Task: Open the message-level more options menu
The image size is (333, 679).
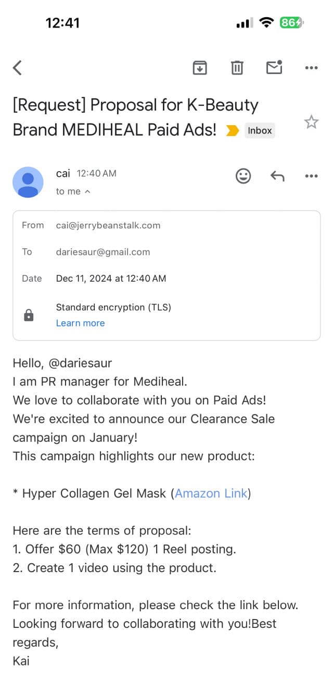Action: (x=311, y=176)
